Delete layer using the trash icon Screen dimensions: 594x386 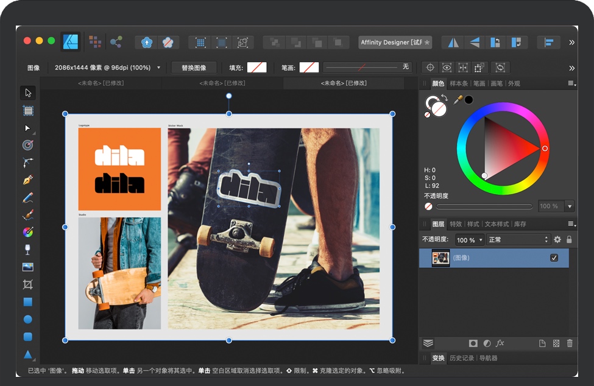(570, 343)
